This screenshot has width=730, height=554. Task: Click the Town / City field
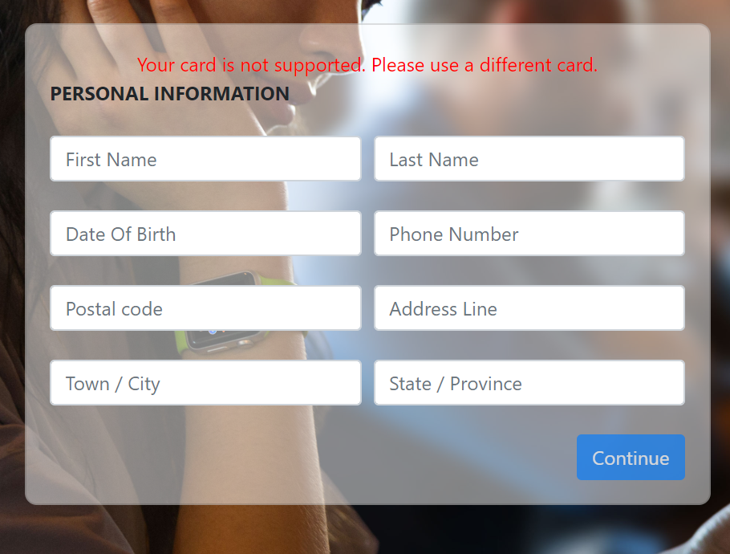205,382
